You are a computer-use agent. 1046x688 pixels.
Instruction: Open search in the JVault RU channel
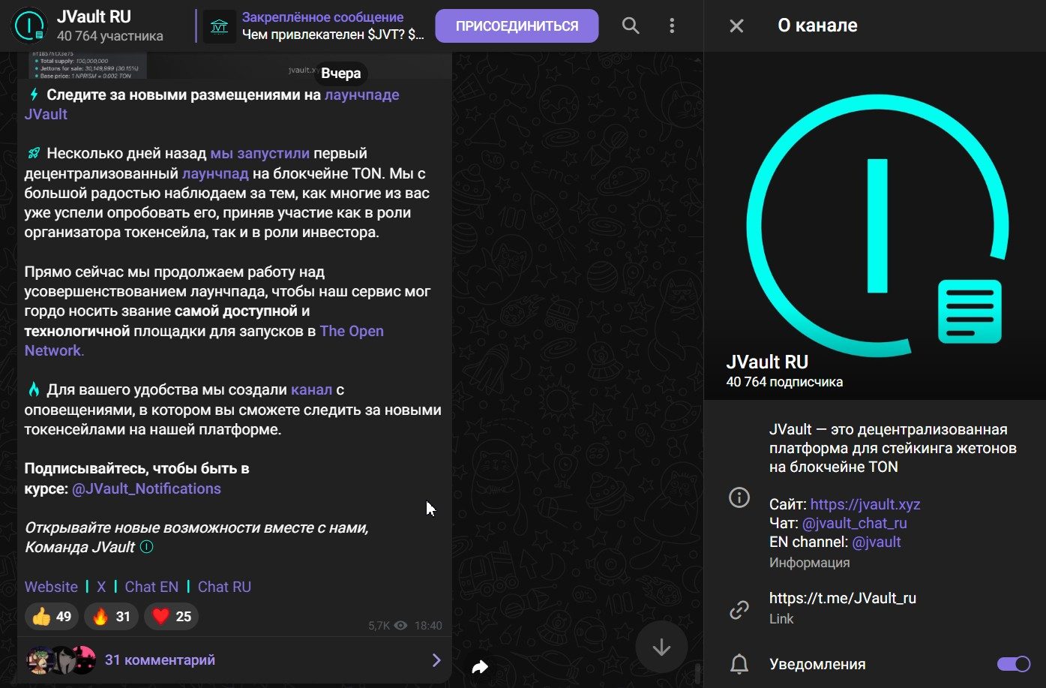[x=631, y=26]
